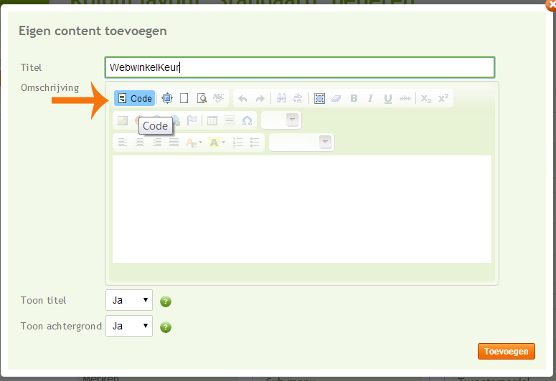The width and height of the screenshot is (556, 381).
Task: Click the Preview magnifier icon
Action: coord(202,98)
